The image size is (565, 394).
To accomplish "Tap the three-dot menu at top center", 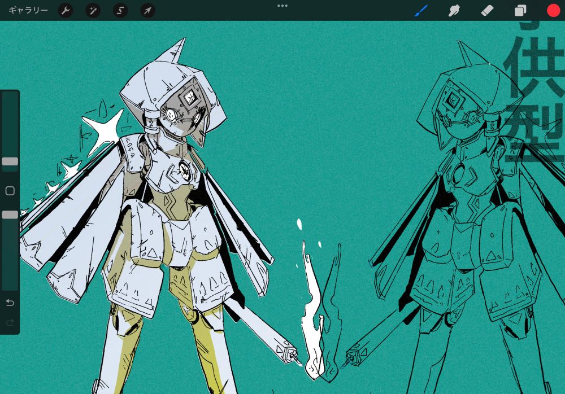I will (x=282, y=6).
